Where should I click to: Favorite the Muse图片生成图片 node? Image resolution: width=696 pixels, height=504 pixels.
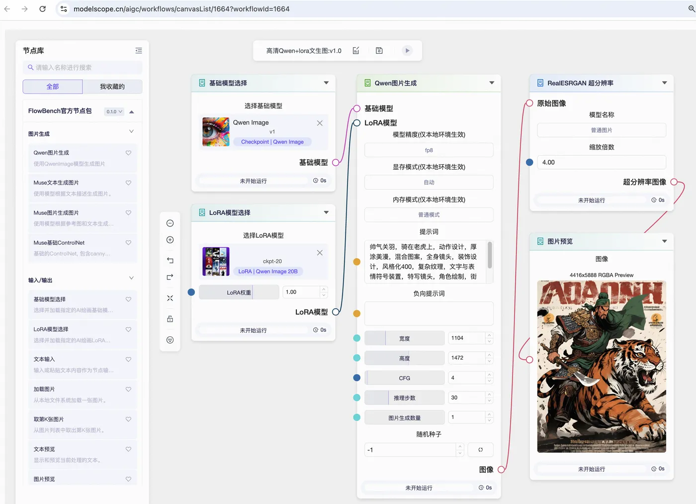point(128,212)
